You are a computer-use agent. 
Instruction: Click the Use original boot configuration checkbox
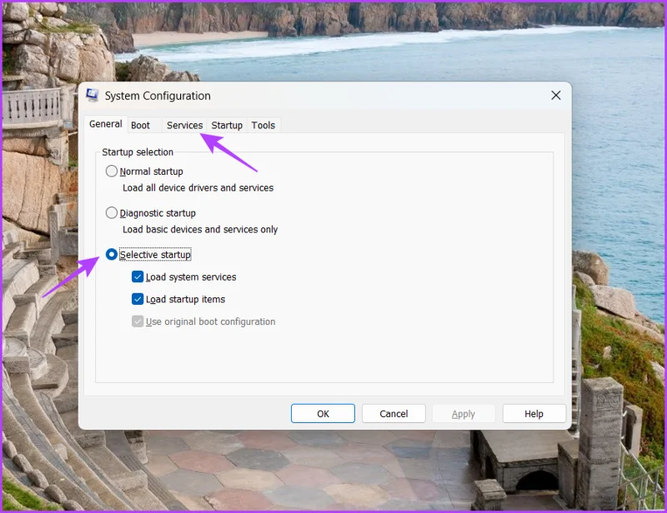click(x=138, y=321)
